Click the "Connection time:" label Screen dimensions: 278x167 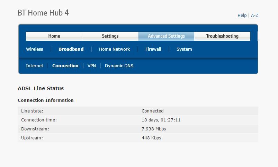tap(39, 120)
